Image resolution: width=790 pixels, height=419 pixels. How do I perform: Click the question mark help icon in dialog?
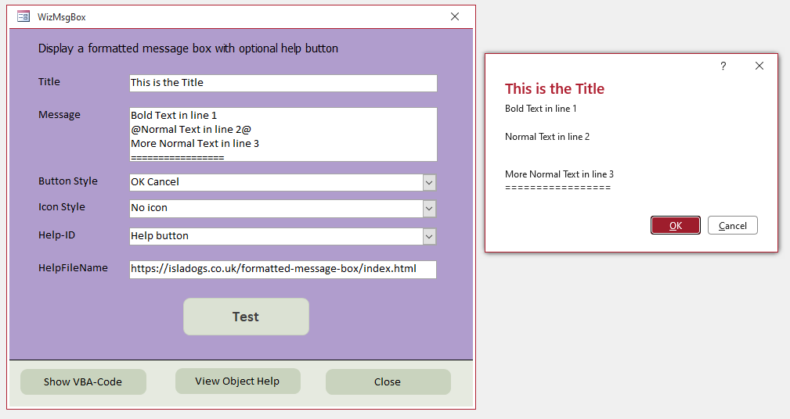point(723,66)
